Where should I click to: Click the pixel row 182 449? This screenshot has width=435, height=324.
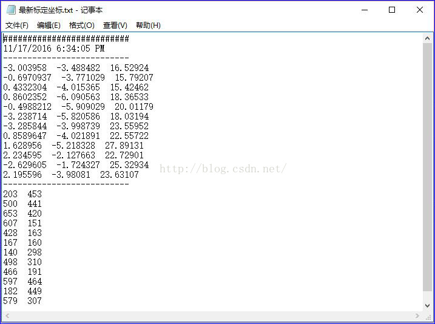(x=22, y=291)
